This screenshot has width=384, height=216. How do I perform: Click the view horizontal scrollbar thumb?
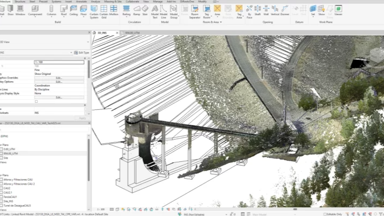click(x=295, y=210)
